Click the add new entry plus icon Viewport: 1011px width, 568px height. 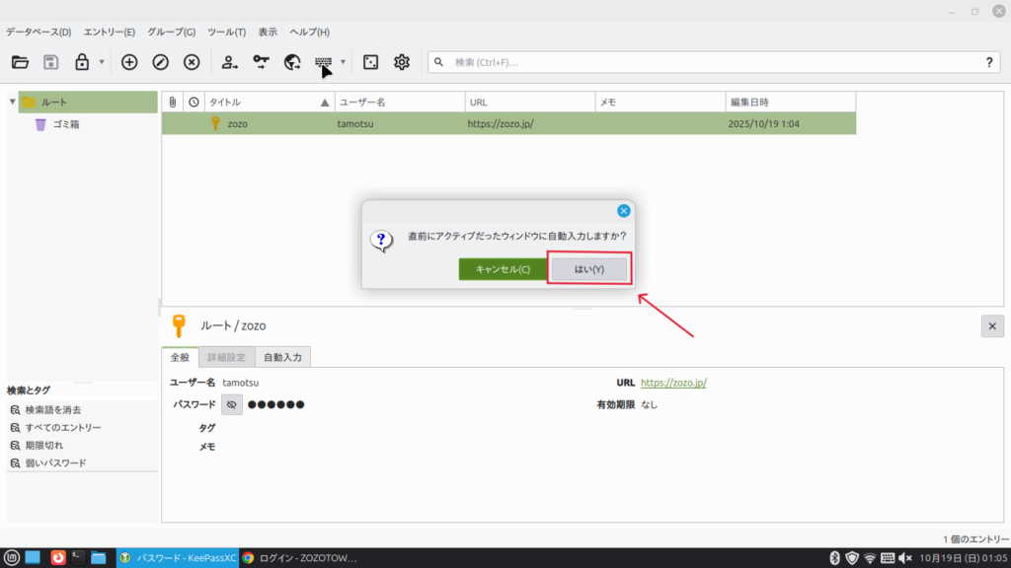(x=129, y=62)
